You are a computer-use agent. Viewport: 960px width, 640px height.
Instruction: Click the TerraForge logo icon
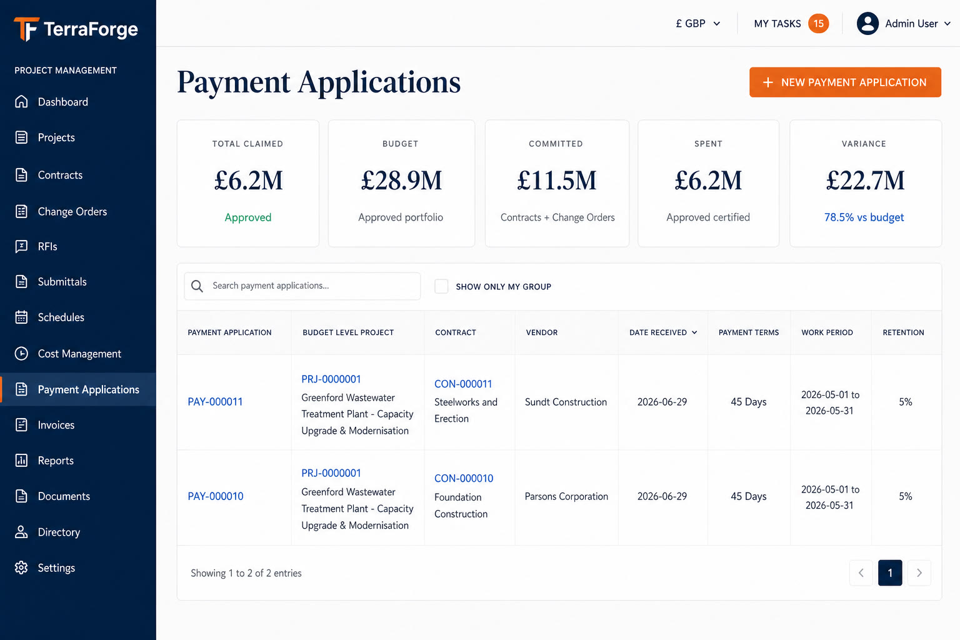coord(26,29)
